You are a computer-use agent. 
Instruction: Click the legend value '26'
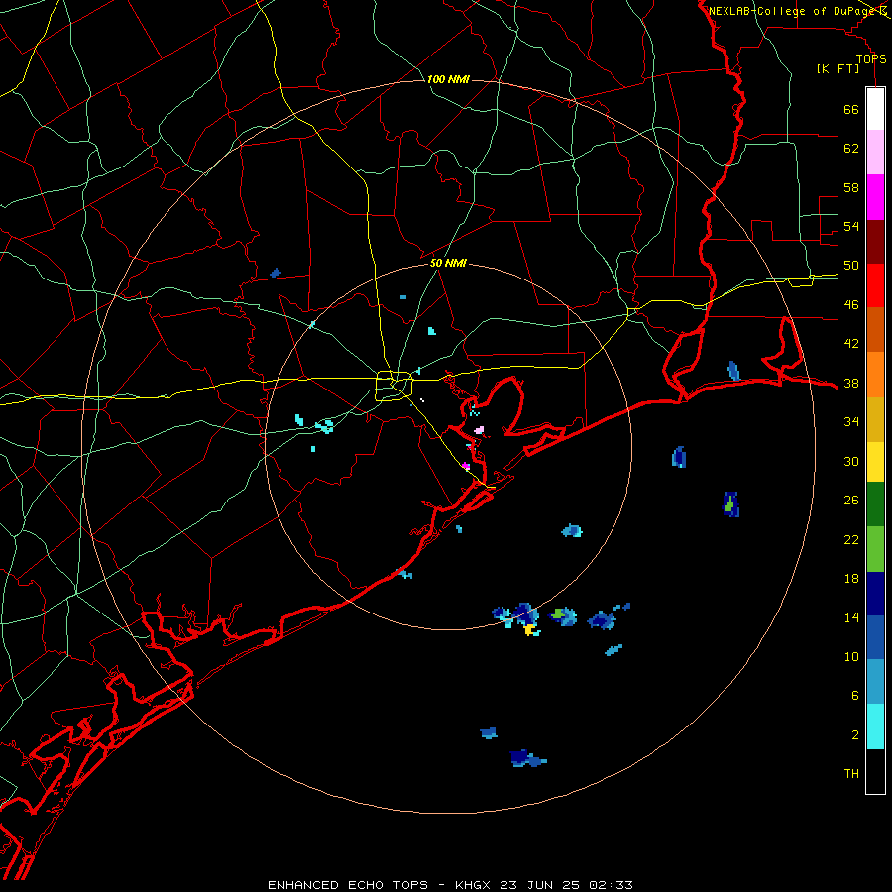pyautogui.click(x=851, y=501)
